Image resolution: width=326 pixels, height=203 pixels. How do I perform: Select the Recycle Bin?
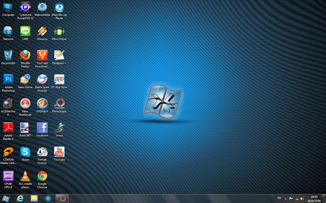point(8,57)
